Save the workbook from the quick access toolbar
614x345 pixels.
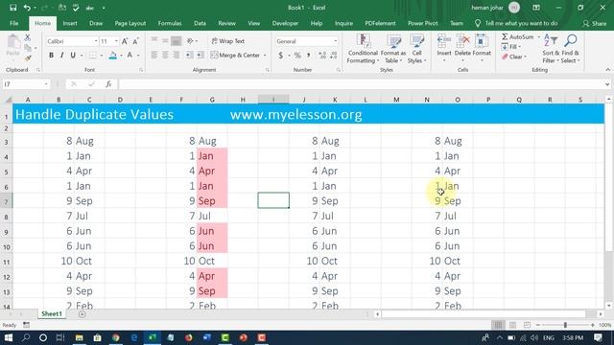coord(12,8)
